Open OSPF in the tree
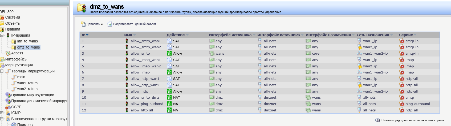This screenshot has width=451, height=126. [x=16, y=107]
